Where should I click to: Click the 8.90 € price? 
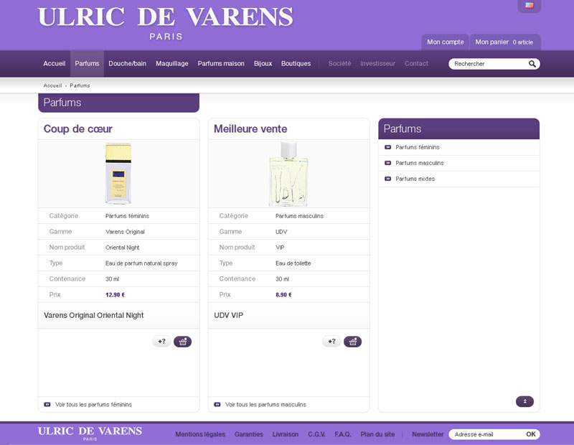(x=283, y=295)
